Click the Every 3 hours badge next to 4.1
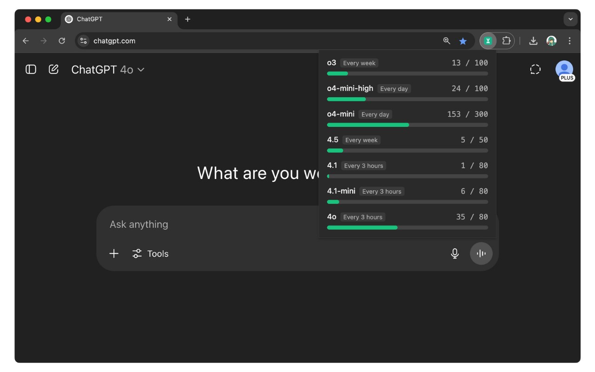Image resolution: width=595 pixels, height=372 pixels. click(364, 166)
